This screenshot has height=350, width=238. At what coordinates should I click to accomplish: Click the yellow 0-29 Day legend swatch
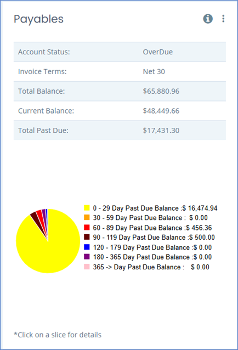click(87, 208)
